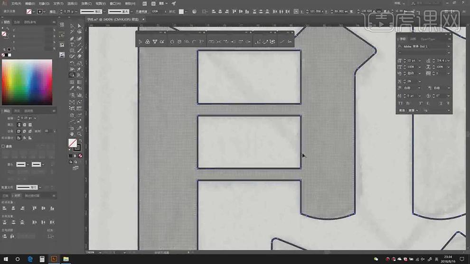The width and height of the screenshot is (470, 264).
Task: Pick a color from the spectrum ramp
Action: click(27, 82)
